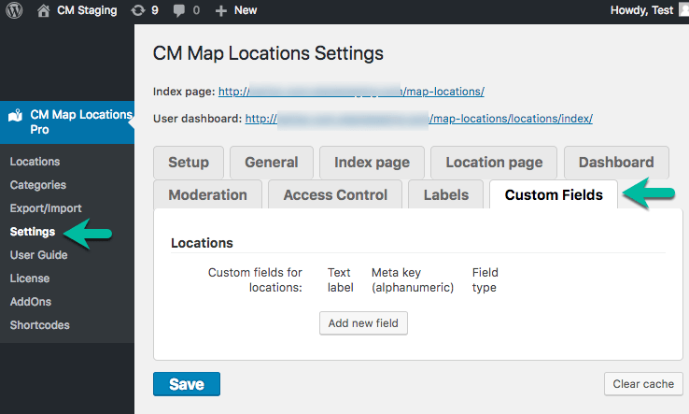Image resolution: width=689 pixels, height=414 pixels.
Task: Open the Howdy, Test user menu
Action: point(640,11)
